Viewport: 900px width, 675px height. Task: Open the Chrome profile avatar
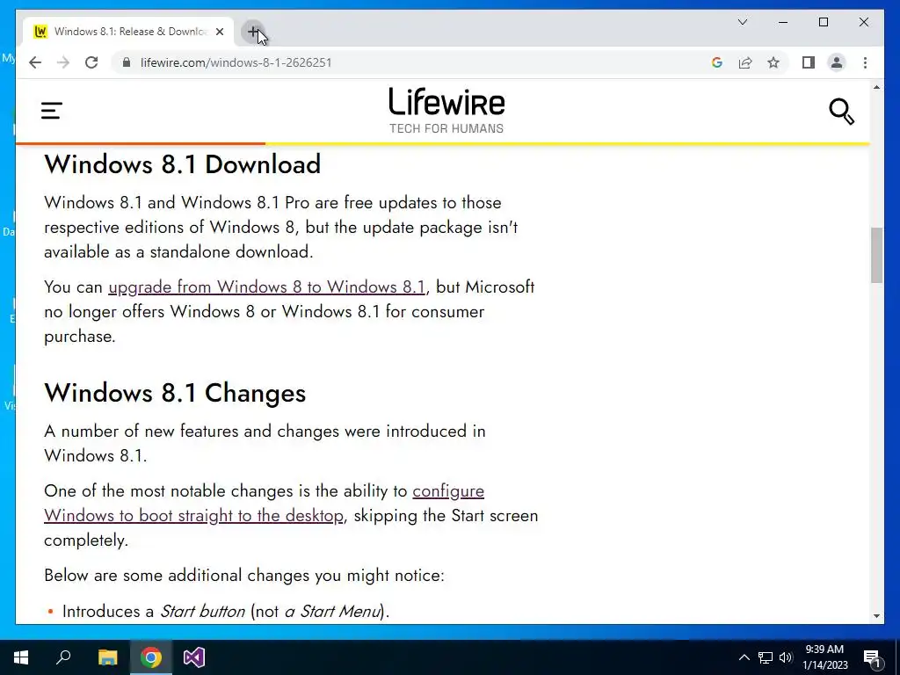pos(837,62)
